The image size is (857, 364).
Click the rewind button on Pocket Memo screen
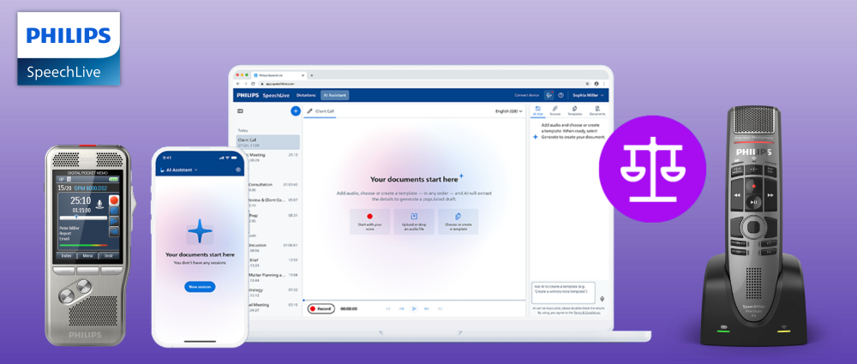click(x=114, y=232)
